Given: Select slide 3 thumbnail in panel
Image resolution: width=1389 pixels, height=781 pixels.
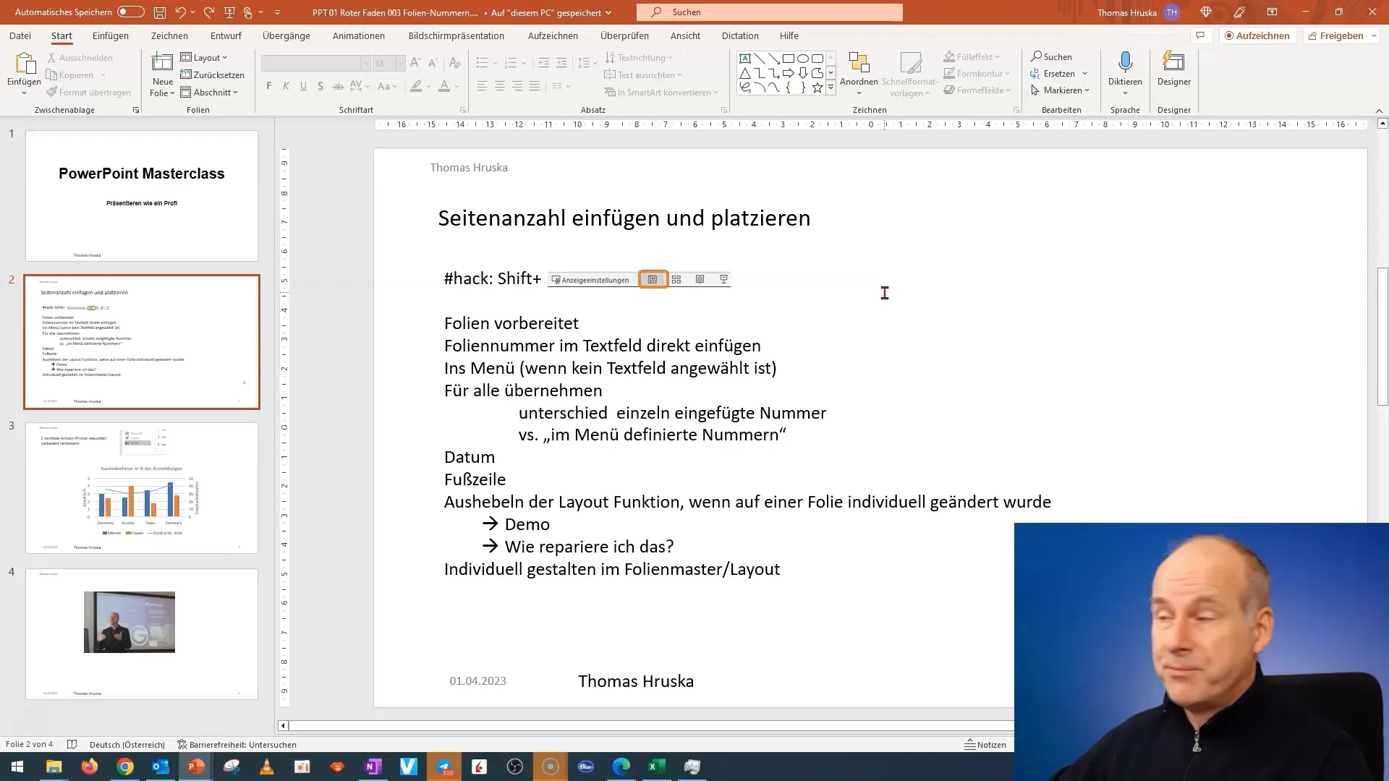Looking at the screenshot, I should click(141, 487).
